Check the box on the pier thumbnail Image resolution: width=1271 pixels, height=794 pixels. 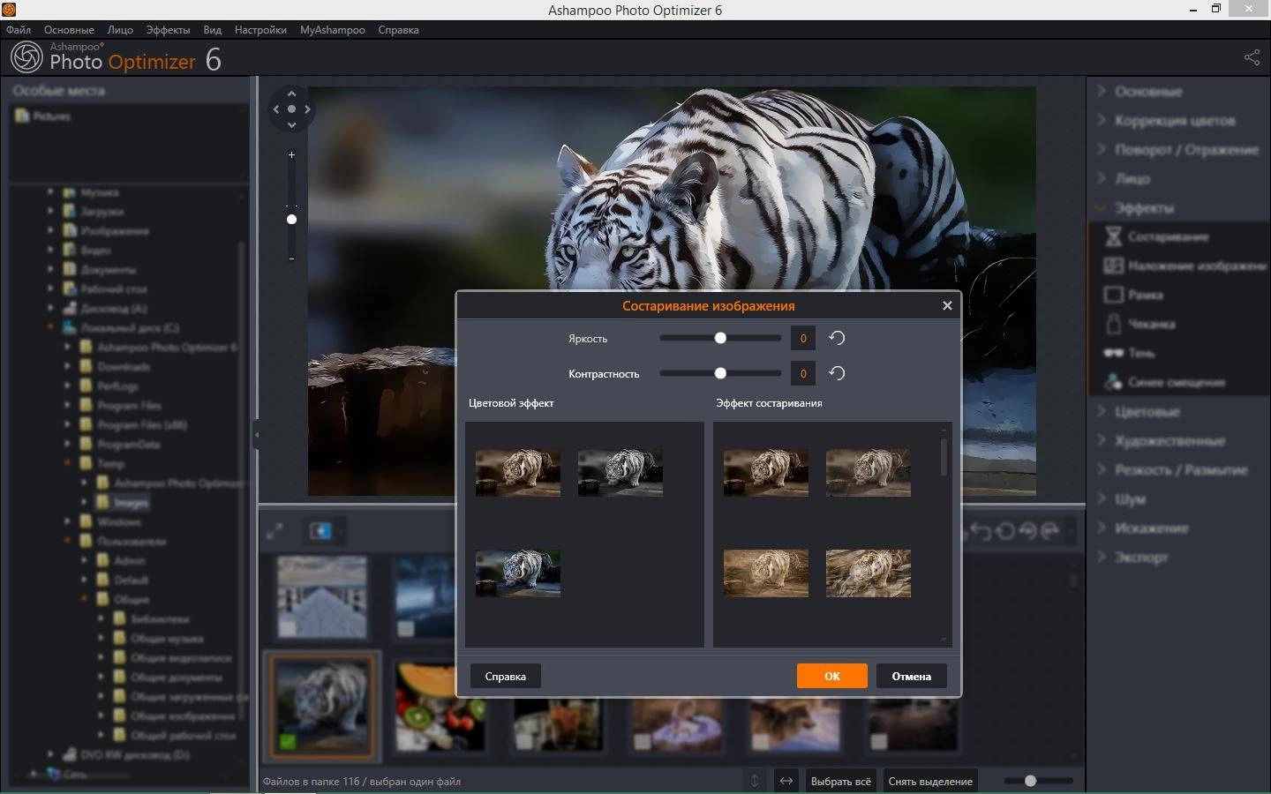[288, 628]
